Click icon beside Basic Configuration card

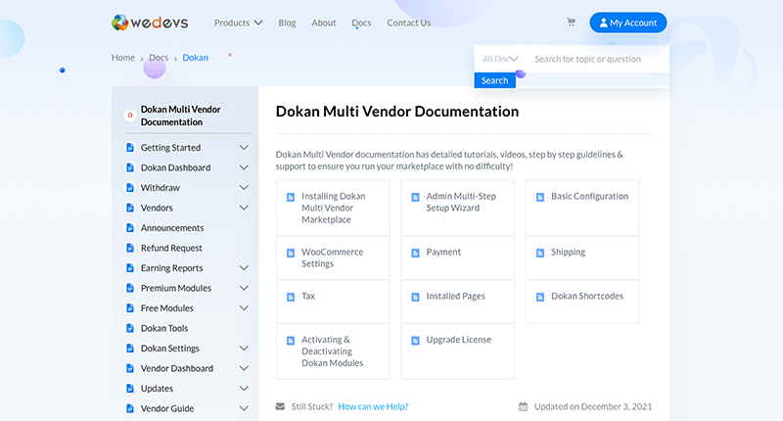click(x=540, y=197)
